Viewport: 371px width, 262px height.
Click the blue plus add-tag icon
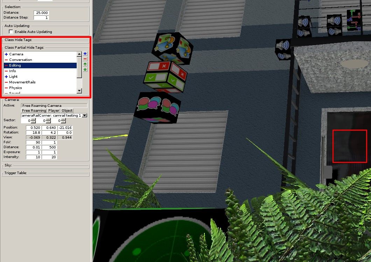coord(85,54)
